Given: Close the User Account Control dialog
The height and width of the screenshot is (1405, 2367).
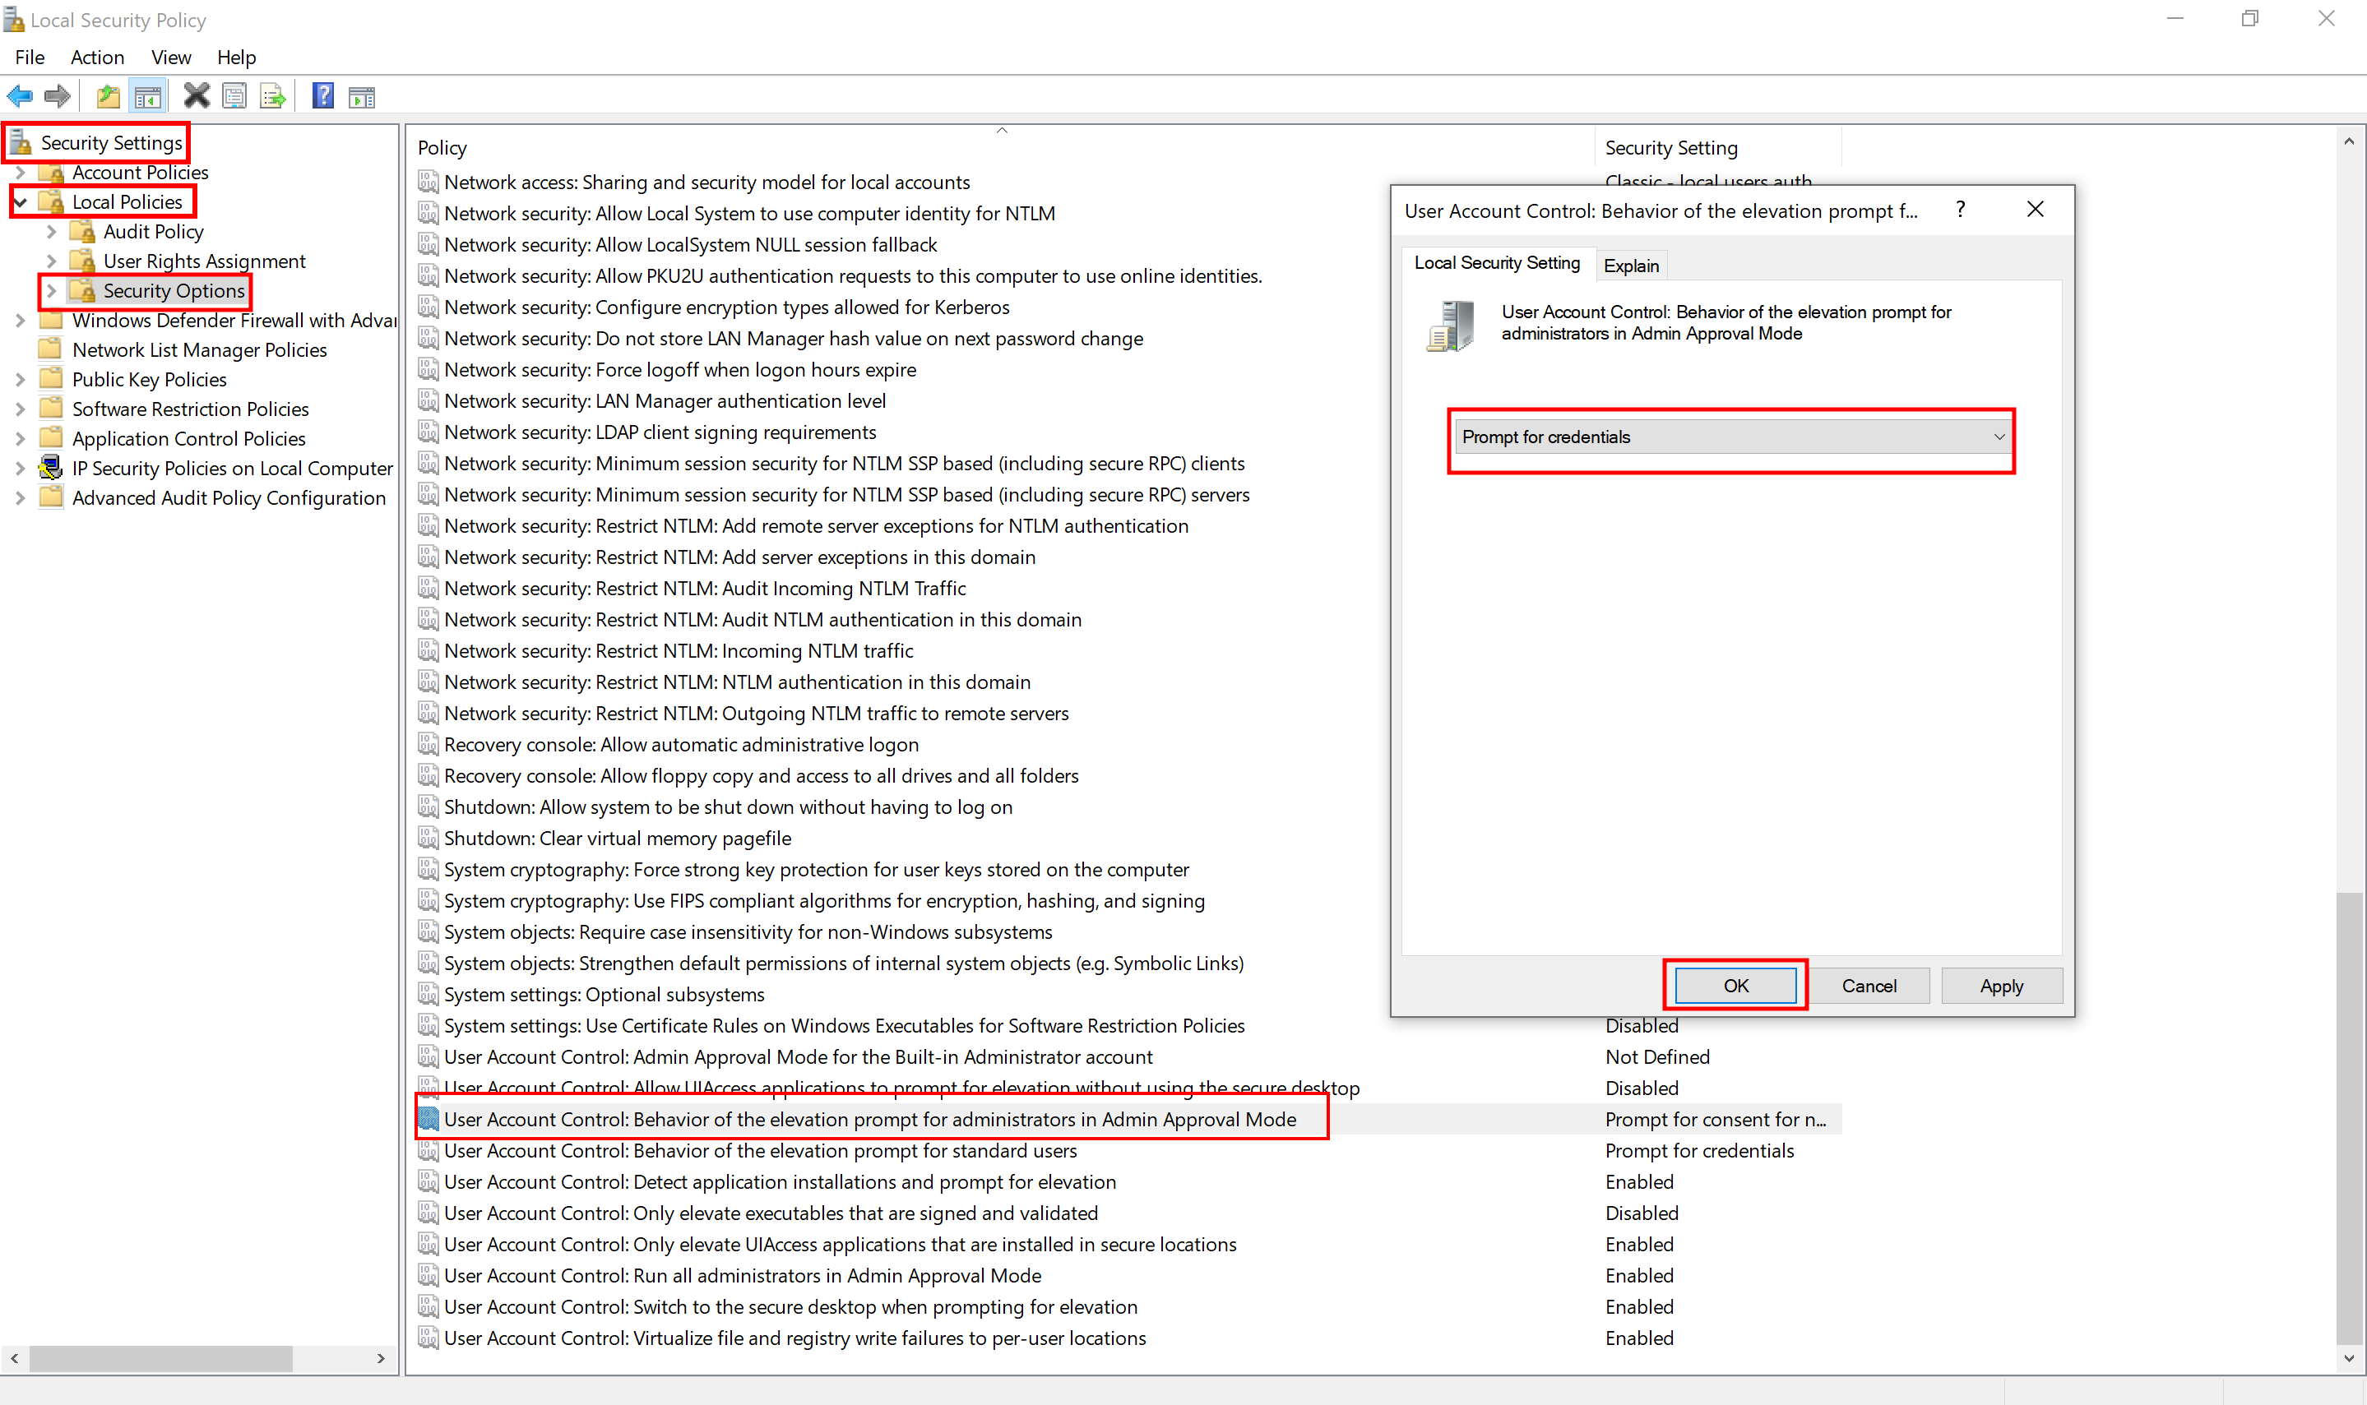Looking at the screenshot, I should [2036, 210].
